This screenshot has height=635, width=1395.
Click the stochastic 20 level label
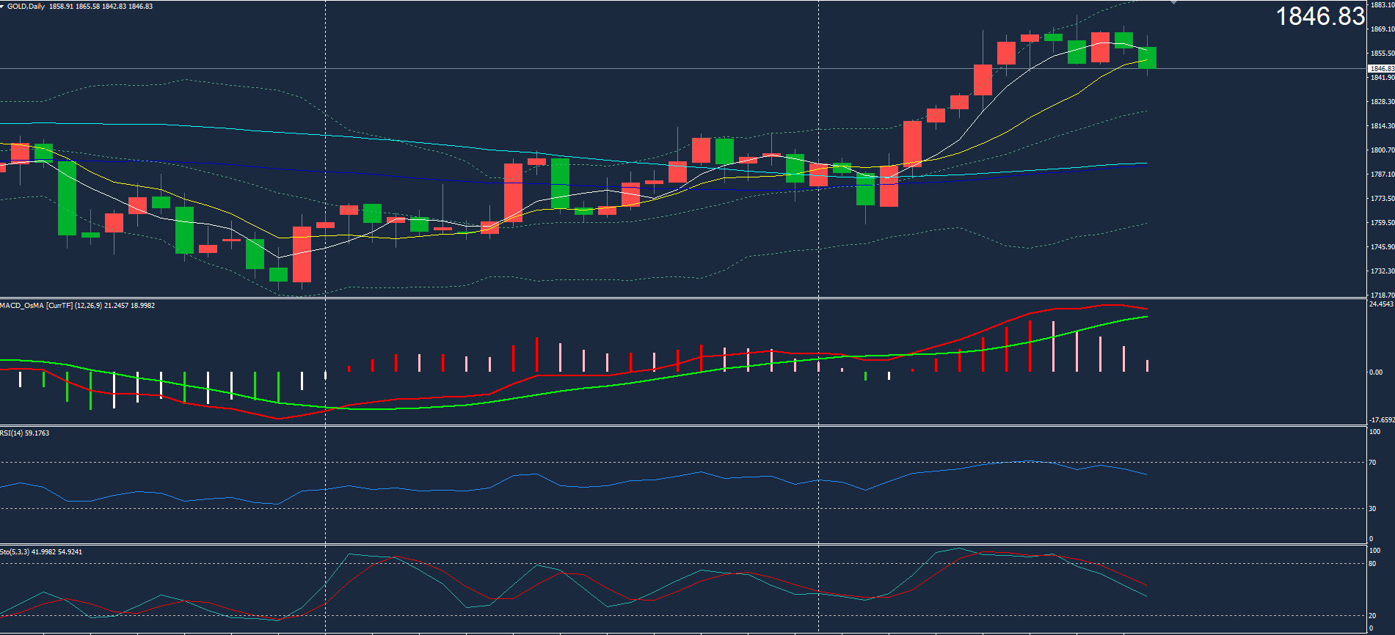coord(1372,616)
